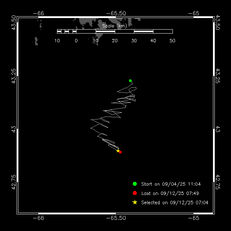Click the red last-position marker on the track

click(120, 152)
